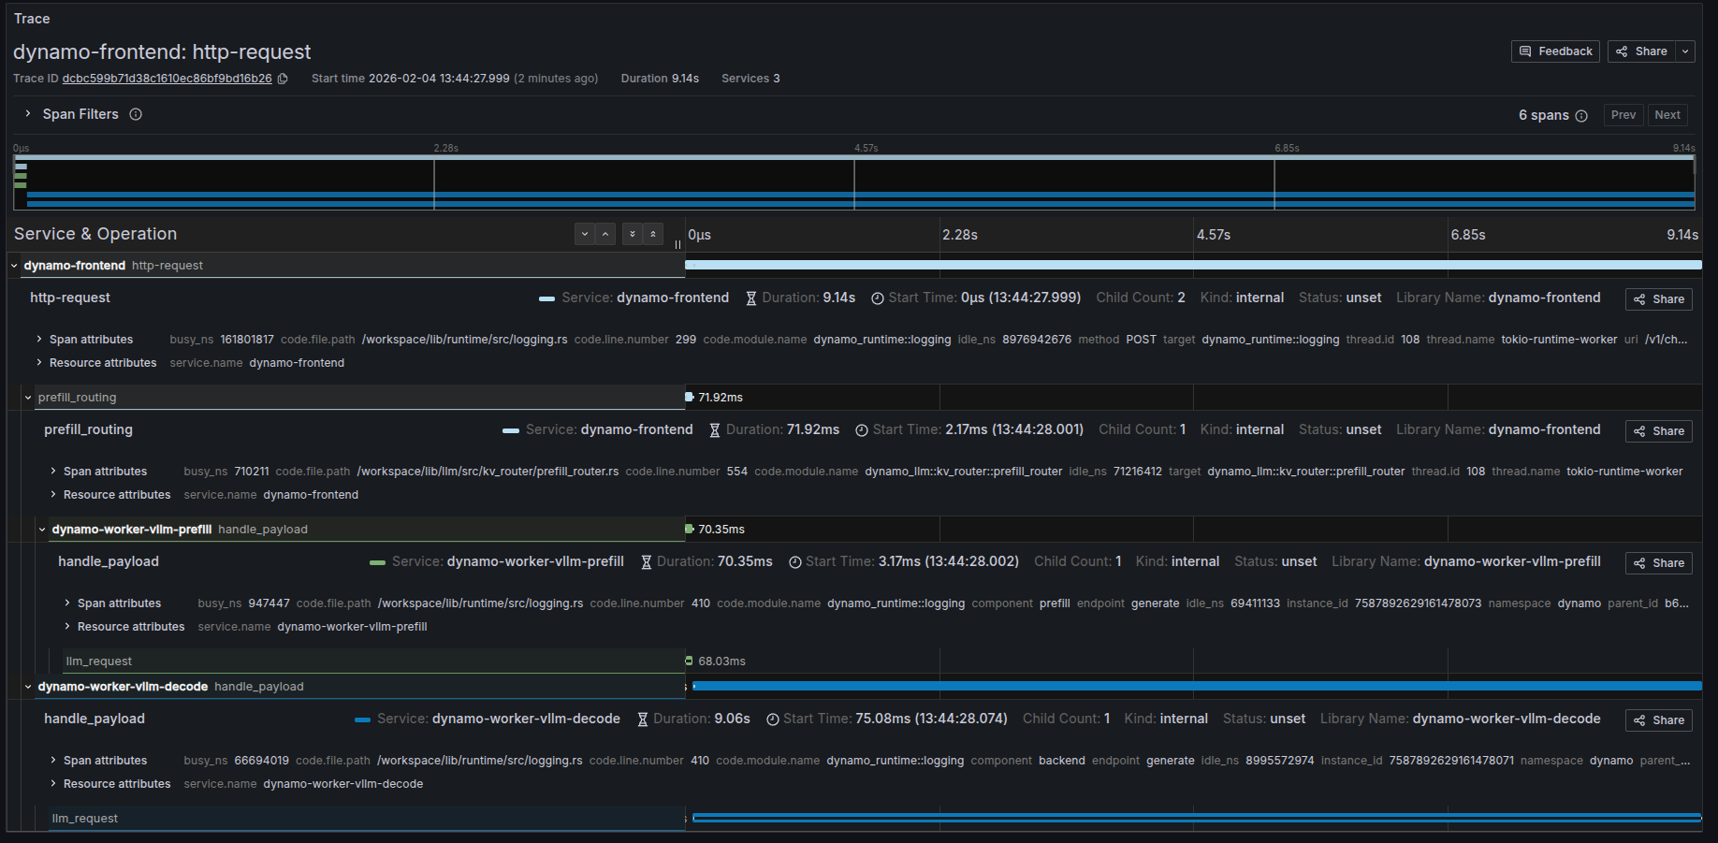Copy the trace ID using the copy icon
The height and width of the screenshot is (843, 1718).
tap(283, 80)
